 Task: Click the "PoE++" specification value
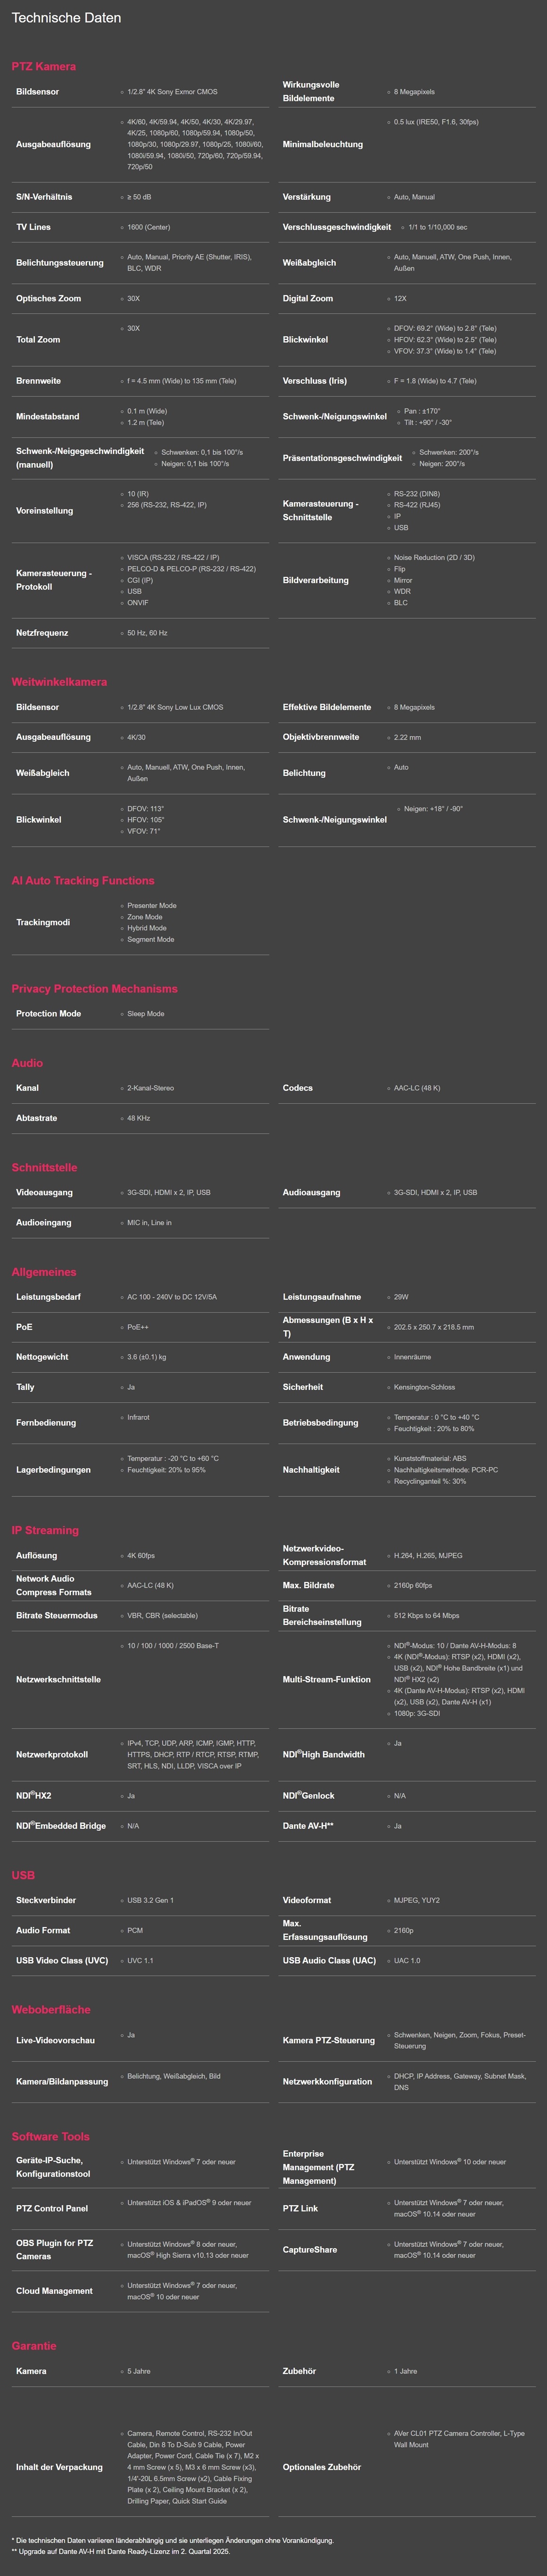tap(138, 1327)
